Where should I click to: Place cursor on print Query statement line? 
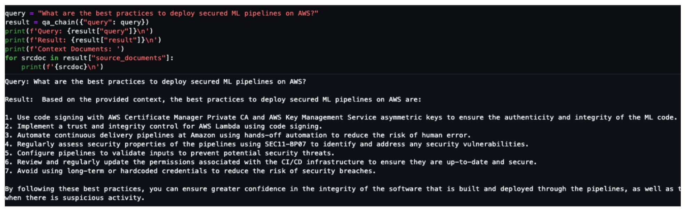(x=79, y=31)
